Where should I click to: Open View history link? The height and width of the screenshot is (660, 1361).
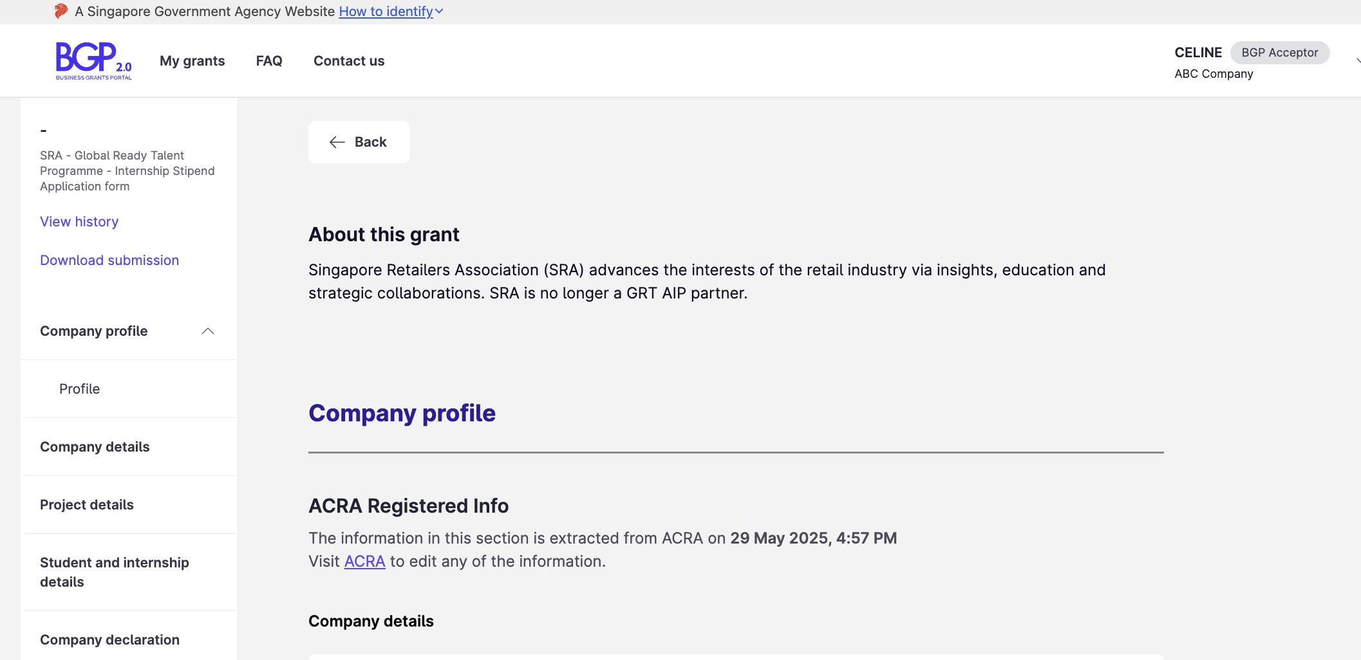(x=79, y=222)
